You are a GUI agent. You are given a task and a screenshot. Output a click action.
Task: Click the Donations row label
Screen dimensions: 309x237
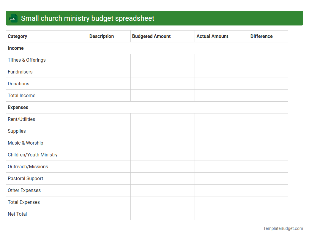click(18, 84)
